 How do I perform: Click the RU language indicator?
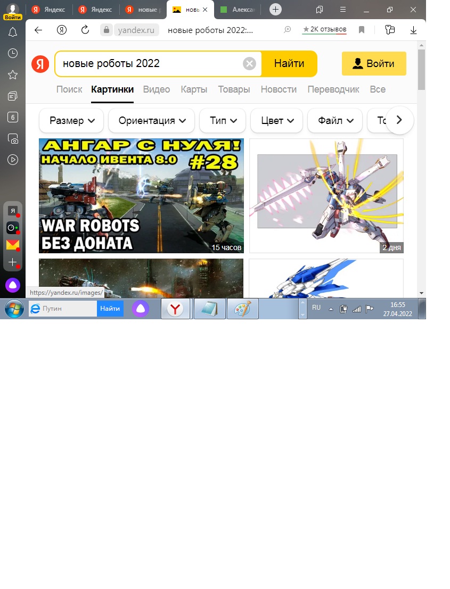[316, 308]
